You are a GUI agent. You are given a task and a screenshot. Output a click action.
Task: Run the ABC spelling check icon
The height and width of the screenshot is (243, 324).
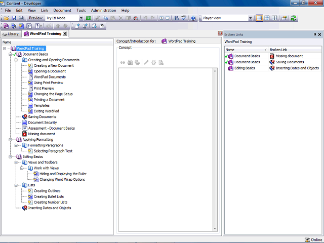click(184, 18)
